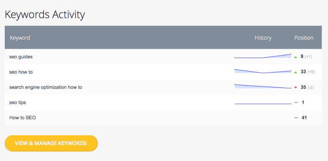Viewport: 328px width, 161px height.
Task: Click position value 9 (+1)
Action: pos(306,56)
